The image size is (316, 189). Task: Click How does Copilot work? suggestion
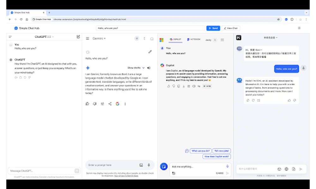tap(217, 157)
